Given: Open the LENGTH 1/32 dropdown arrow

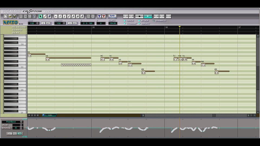Looking at the screenshot, I should [x=64, y=23].
